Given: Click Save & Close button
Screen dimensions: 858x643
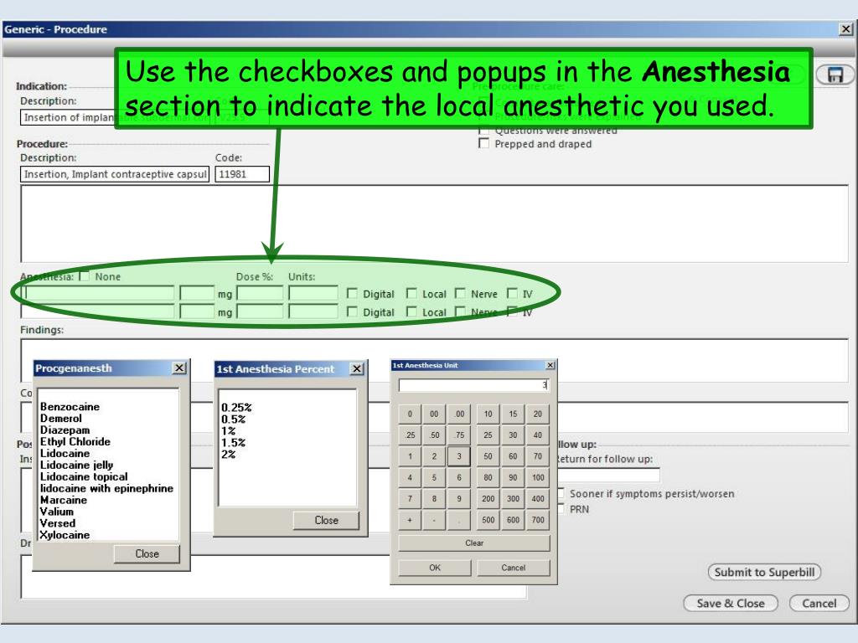Looking at the screenshot, I should tap(731, 603).
